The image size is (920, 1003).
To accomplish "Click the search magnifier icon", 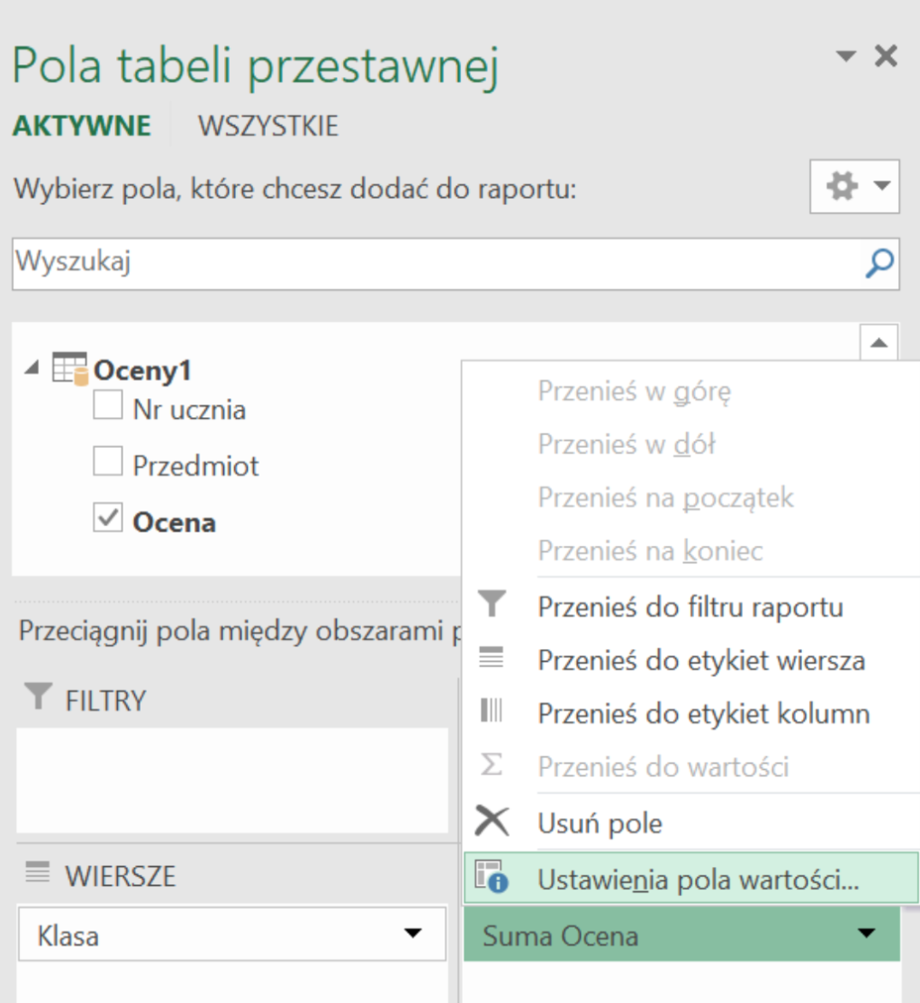I will [877, 264].
